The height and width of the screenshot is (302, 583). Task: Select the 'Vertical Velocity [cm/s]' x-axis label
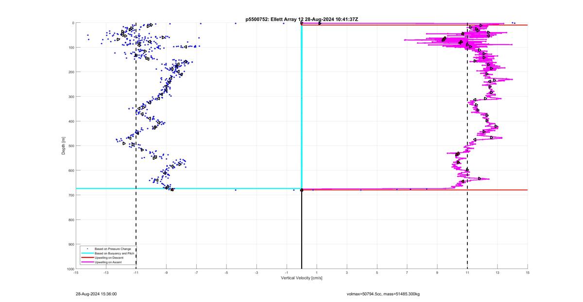(x=302, y=278)
